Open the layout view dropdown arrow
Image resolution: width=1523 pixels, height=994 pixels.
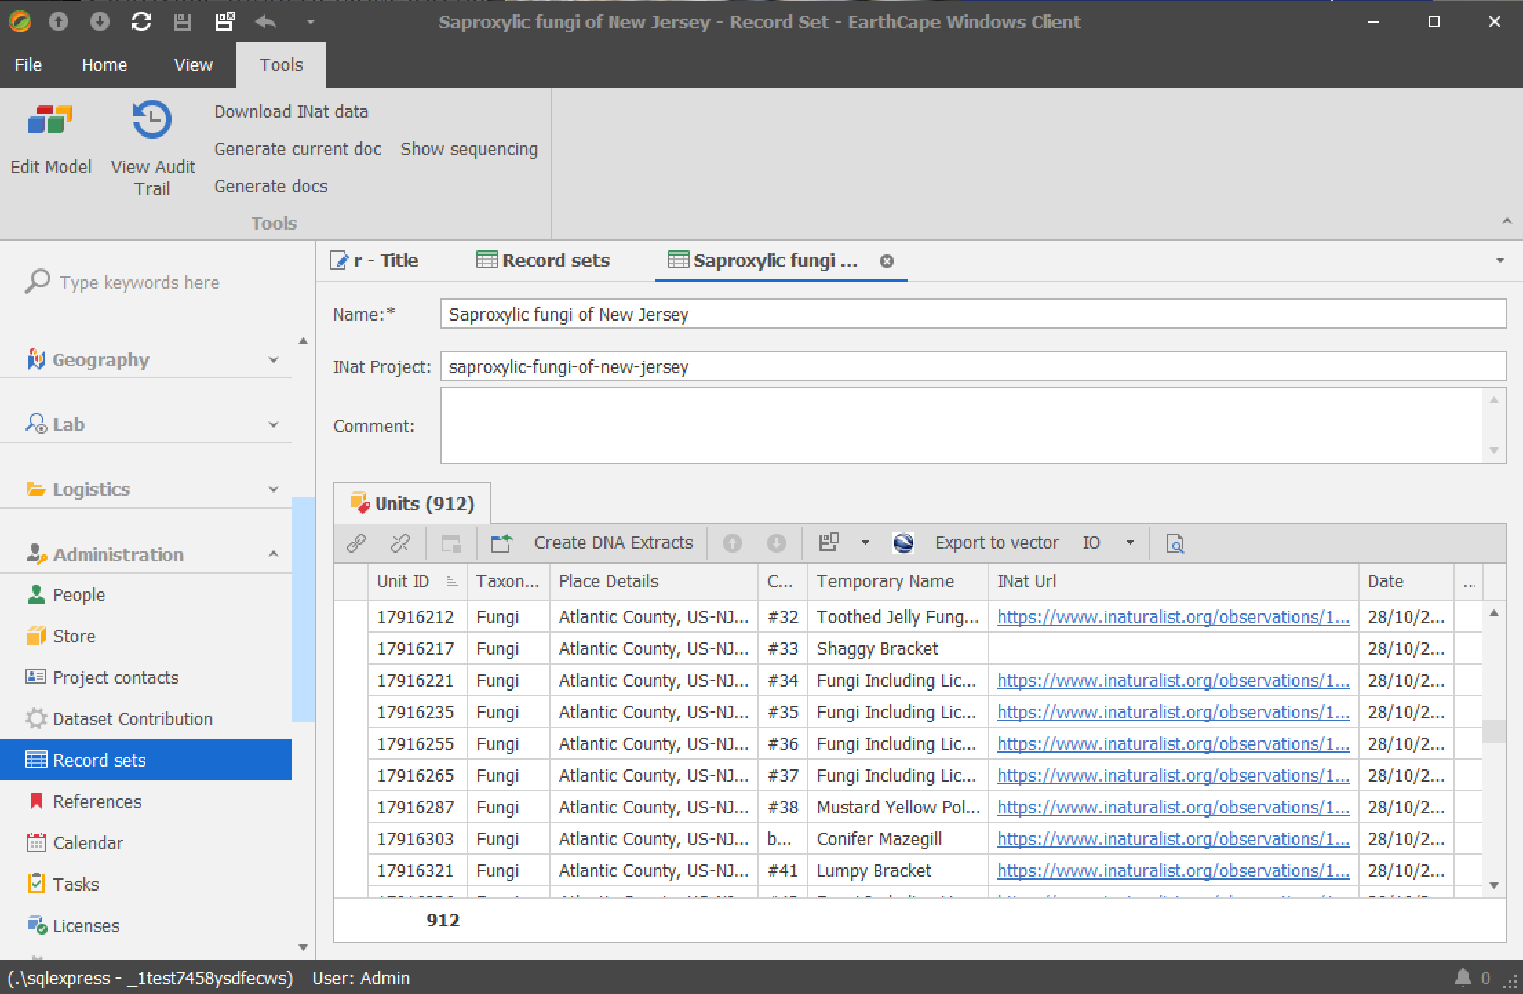tap(866, 543)
